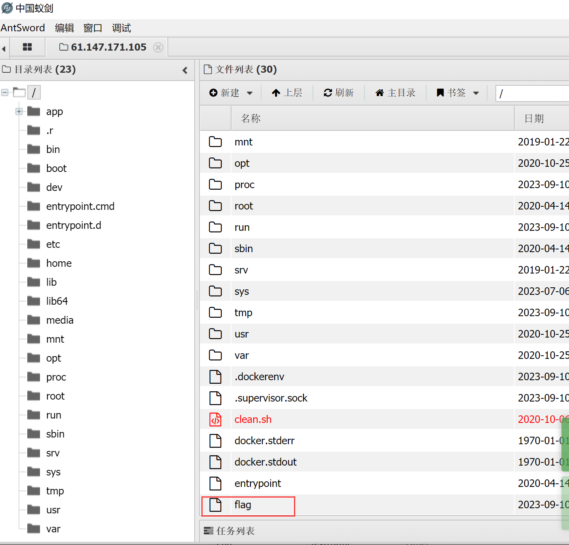Screen dimensions: 569x545
Task: Open the 调试 menu
Action: [121, 28]
